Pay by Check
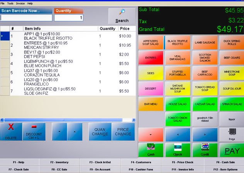 (178, 150)
